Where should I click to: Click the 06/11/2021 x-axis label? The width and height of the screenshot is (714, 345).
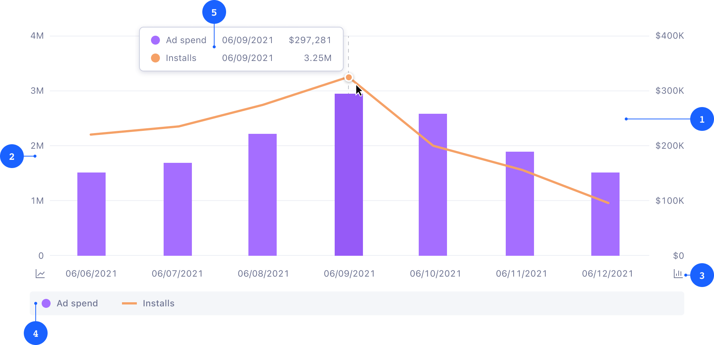[x=522, y=274]
